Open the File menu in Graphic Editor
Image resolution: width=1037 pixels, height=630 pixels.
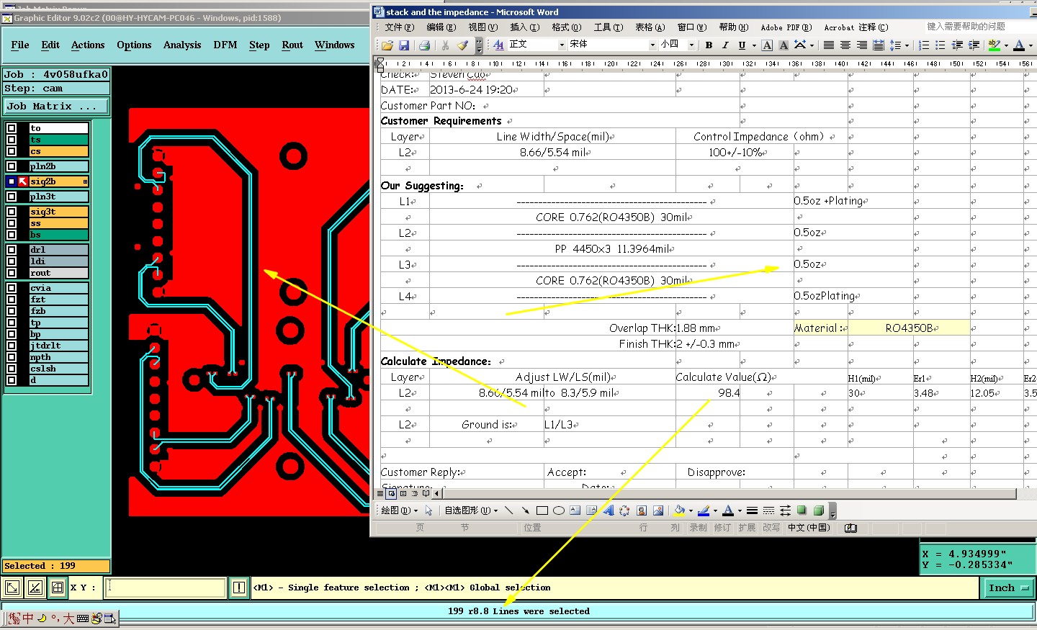(x=20, y=45)
